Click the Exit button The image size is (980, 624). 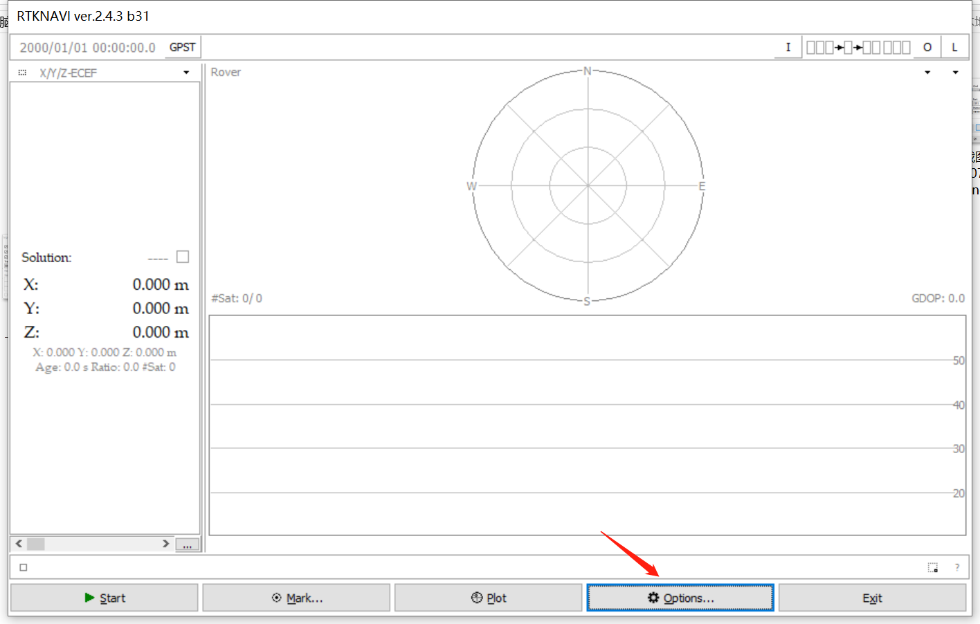point(872,598)
